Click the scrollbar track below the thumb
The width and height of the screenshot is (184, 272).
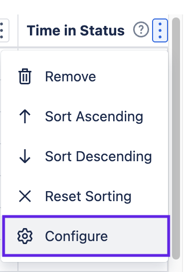click(176, 266)
